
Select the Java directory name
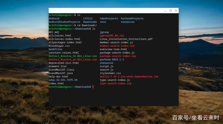[103, 22]
